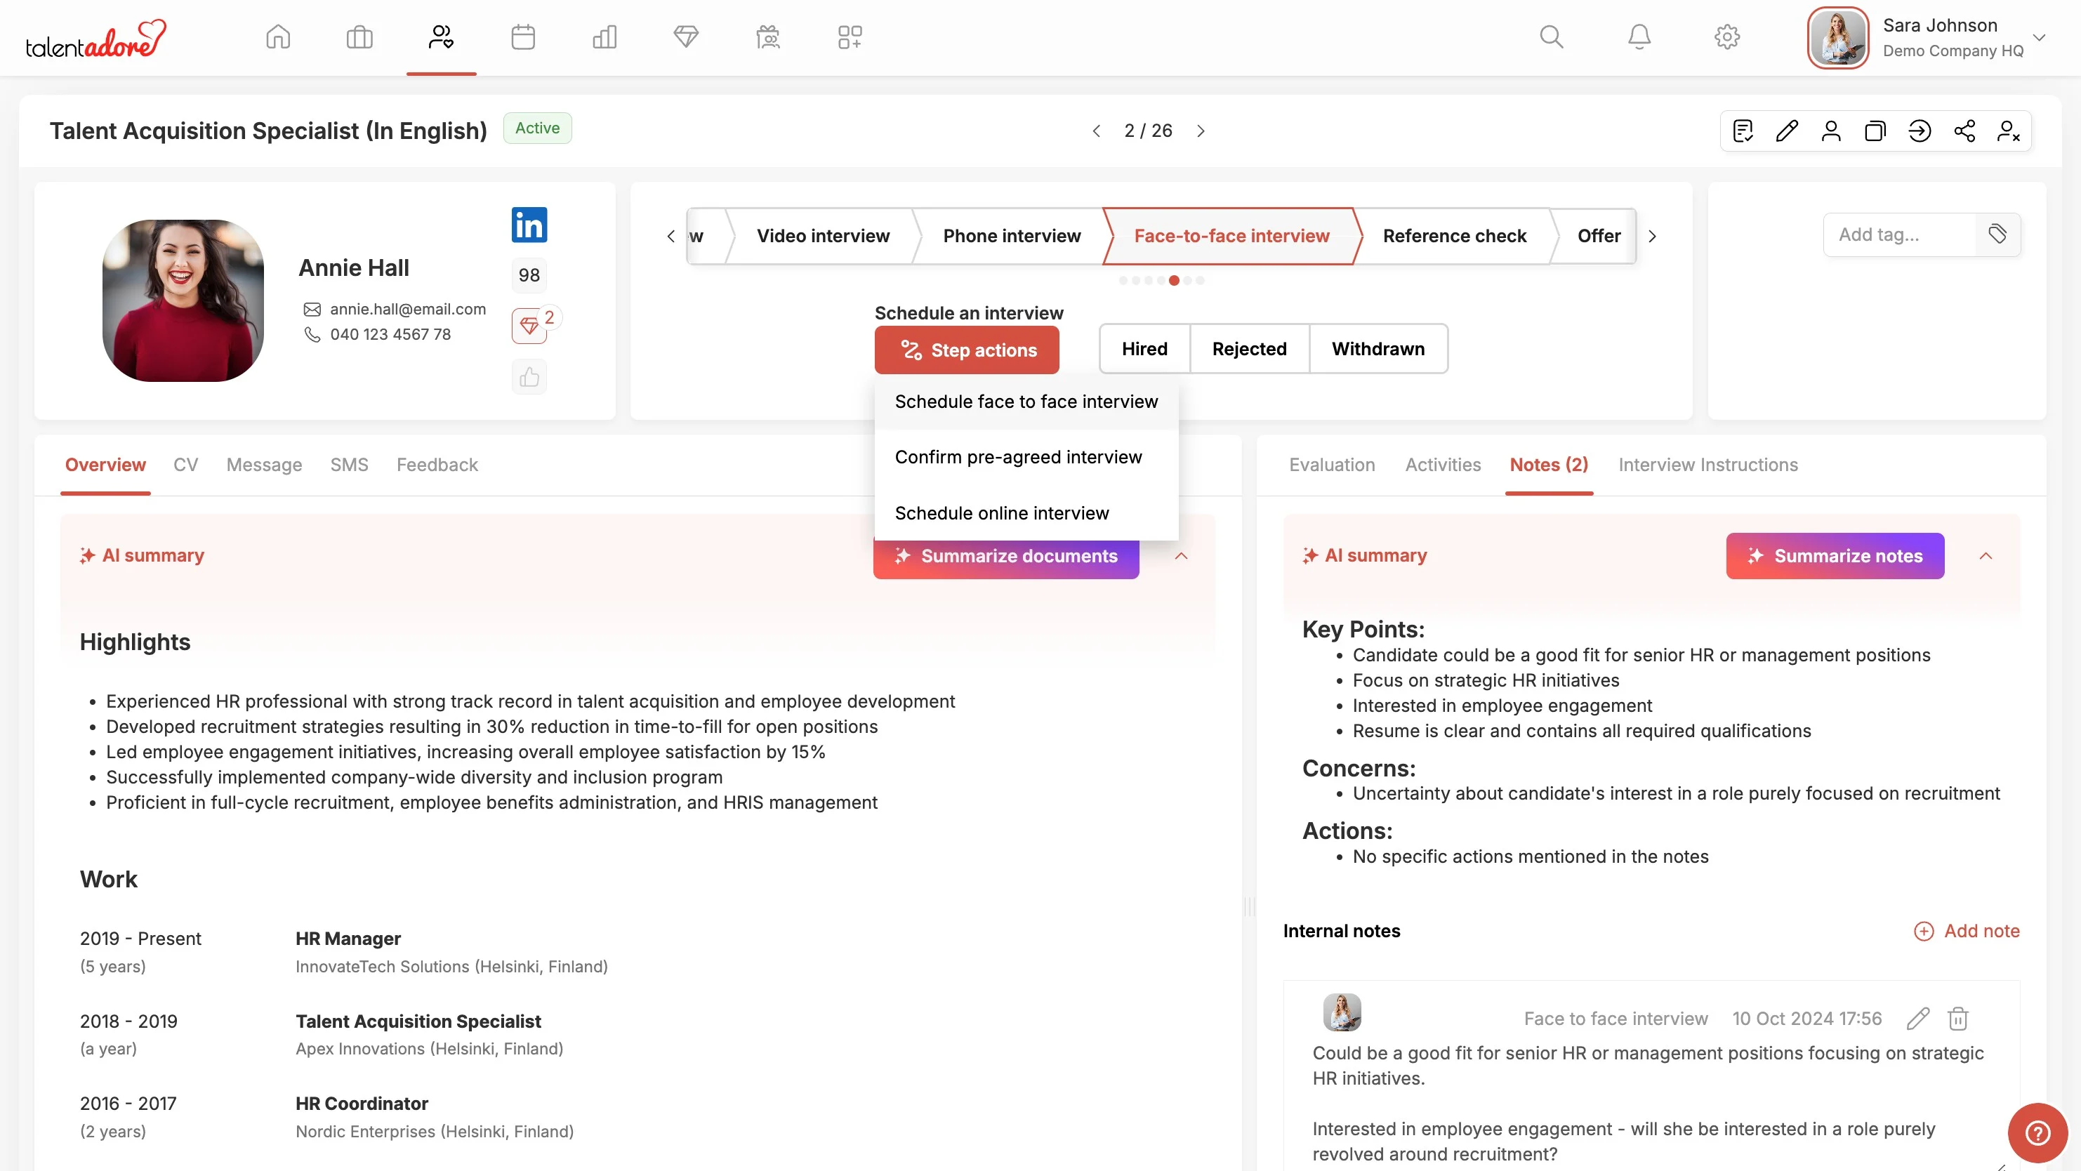This screenshot has width=2081, height=1171.
Task: Click the Add tag input field
Action: (1899, 234)
